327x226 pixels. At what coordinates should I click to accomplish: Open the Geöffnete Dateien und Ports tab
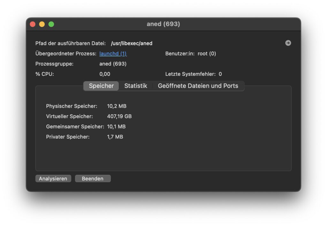coord(198,86)
